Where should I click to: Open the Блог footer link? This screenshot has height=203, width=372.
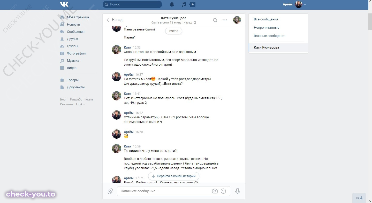[x=63, y=99]
